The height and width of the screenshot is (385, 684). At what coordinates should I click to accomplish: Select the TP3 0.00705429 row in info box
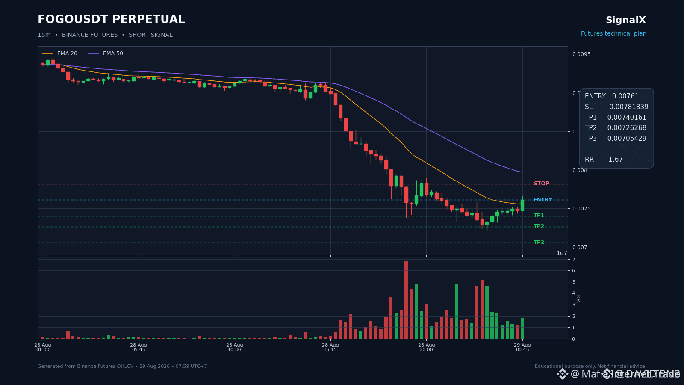616,139
